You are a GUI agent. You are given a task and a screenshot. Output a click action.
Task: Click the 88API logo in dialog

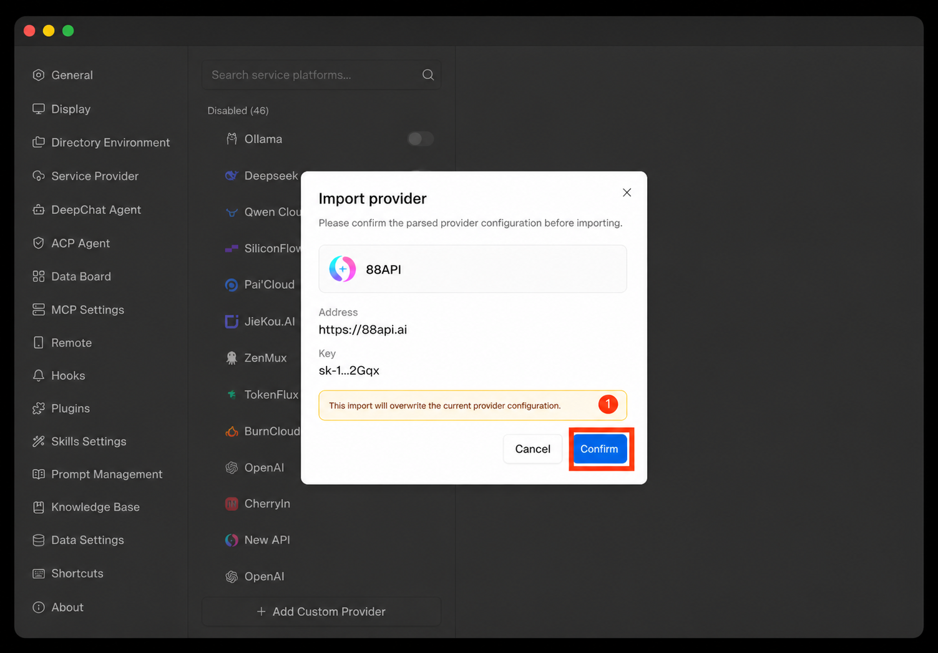click(x=343, y=269)
